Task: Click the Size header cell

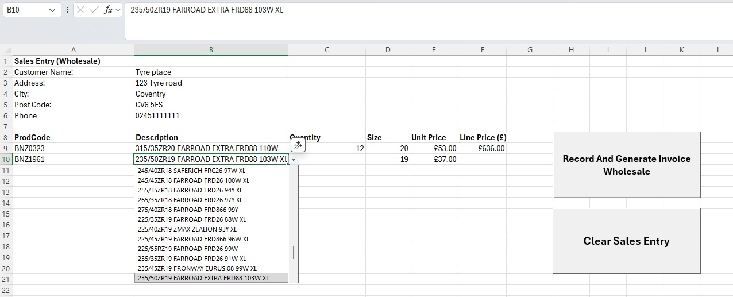Action: click(388, 137)
